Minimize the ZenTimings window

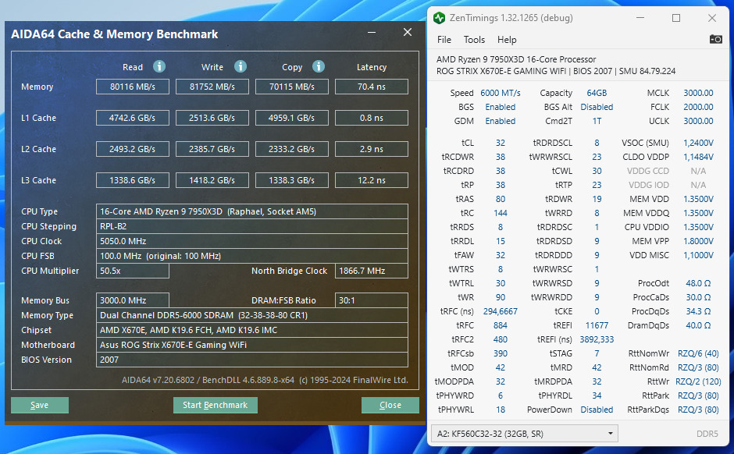pyautogui.click(x=640, y=18)
